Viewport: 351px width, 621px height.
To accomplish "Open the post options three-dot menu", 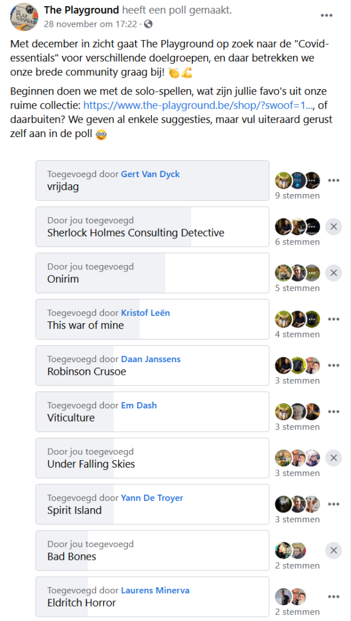I will [x=327, y=15].
